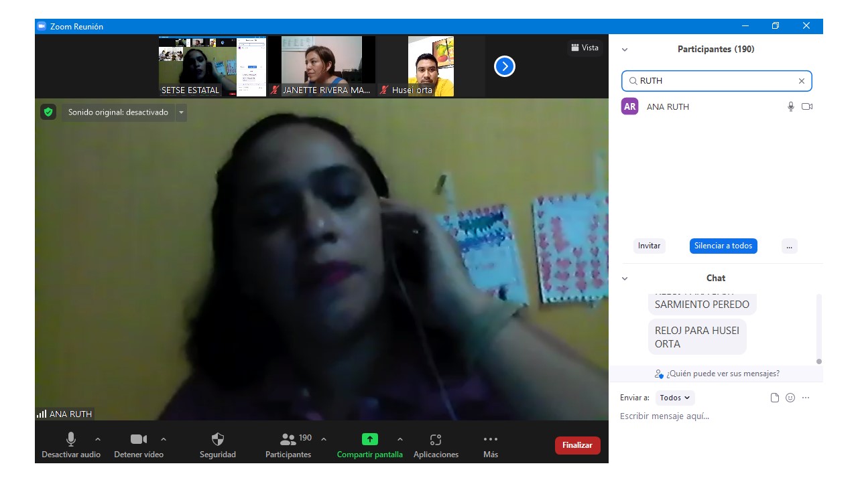Collapse the Participantes panel chevron

click(x=625, y=50)
